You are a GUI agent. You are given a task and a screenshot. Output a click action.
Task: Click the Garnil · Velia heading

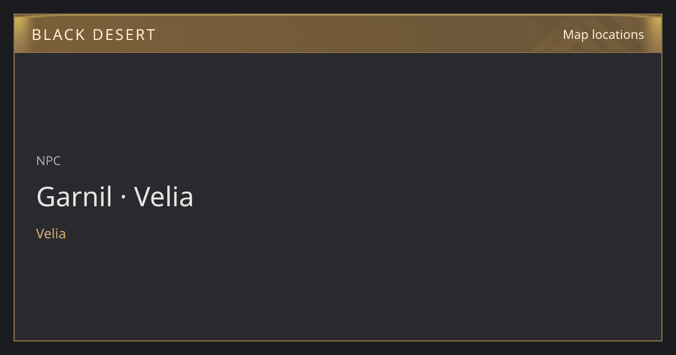pyautogui.click(x=115, y=197)
